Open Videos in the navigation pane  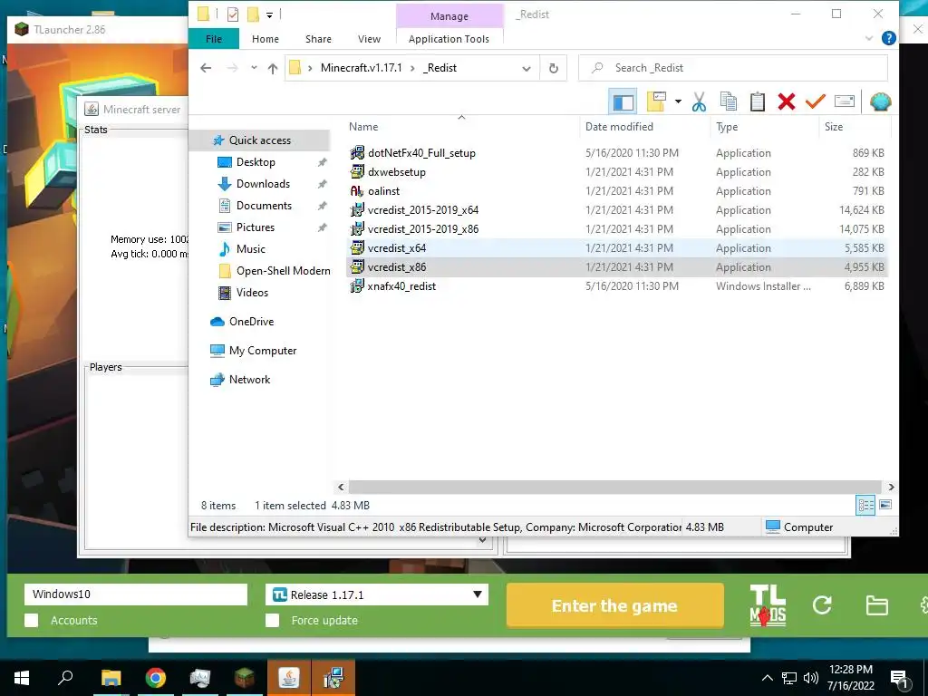pos(252,293)
